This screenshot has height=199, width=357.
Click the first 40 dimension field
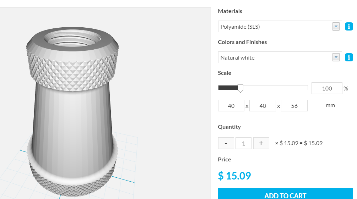click(x=231, y=106)
